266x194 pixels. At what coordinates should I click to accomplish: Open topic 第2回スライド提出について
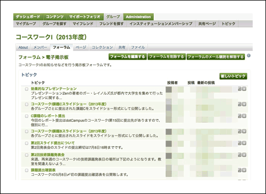coord(53,143)
